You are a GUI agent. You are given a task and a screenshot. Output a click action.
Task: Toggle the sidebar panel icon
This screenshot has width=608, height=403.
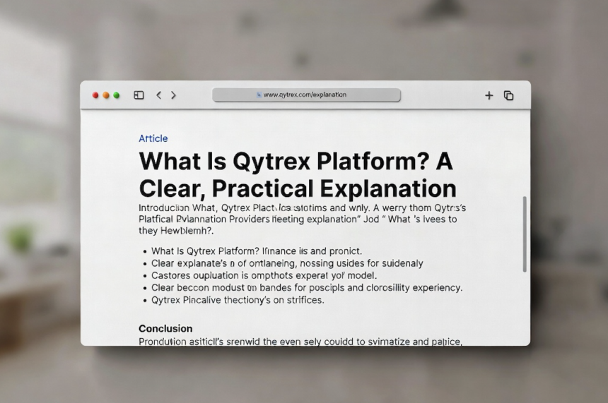coord(139,95)
